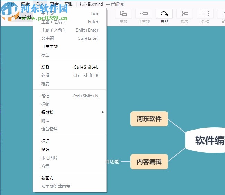The height and width of the screenshot is (195, 225).
Task: Open the 查看 menu
Action: click(54, 4)
